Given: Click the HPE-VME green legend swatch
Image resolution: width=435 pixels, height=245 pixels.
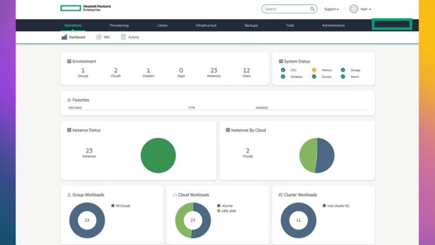Looking at the screenshot, I should click(219, 211).
